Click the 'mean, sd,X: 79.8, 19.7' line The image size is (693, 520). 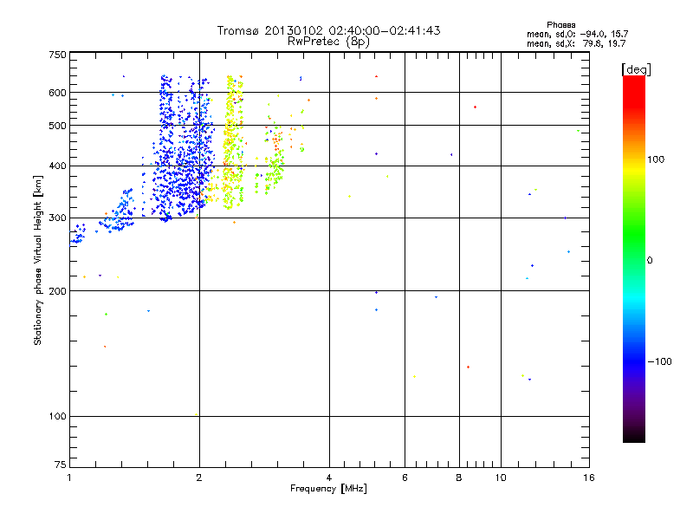576,43
